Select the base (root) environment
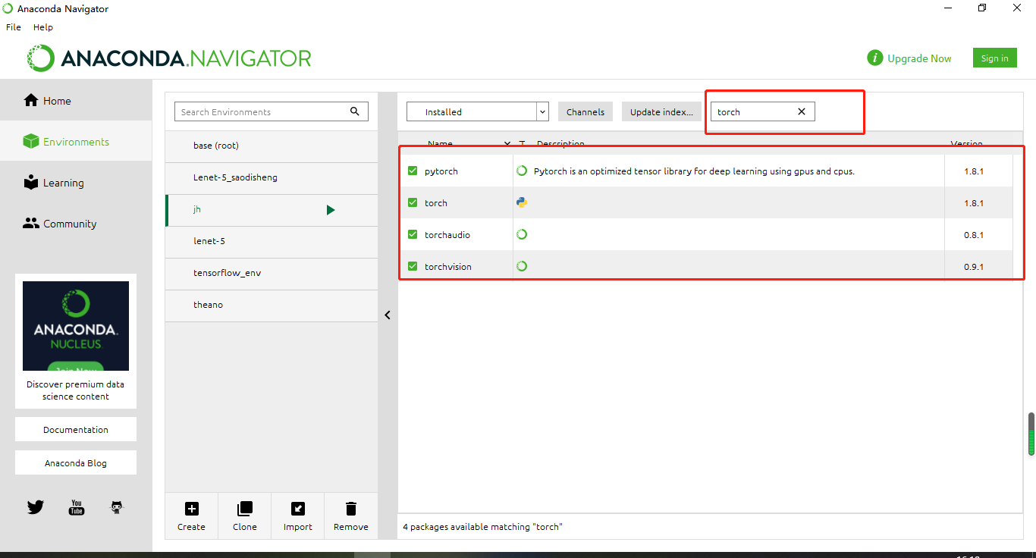The image size is (1036, 558). tap(272, 146)
